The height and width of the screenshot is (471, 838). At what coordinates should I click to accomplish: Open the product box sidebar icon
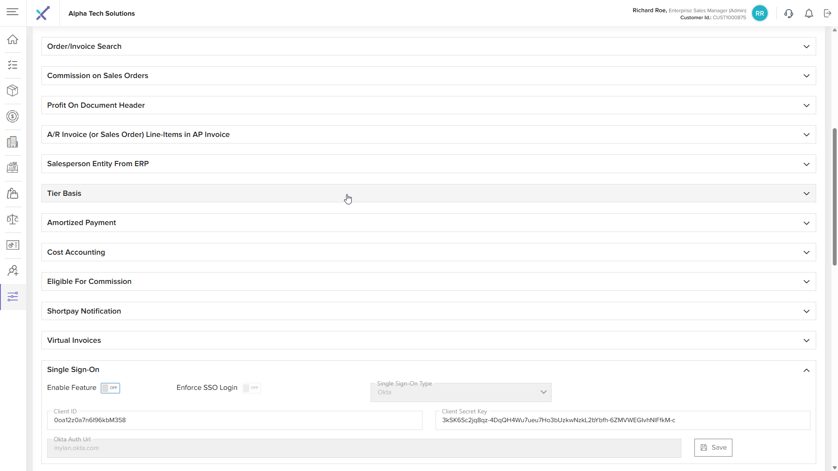13,91
